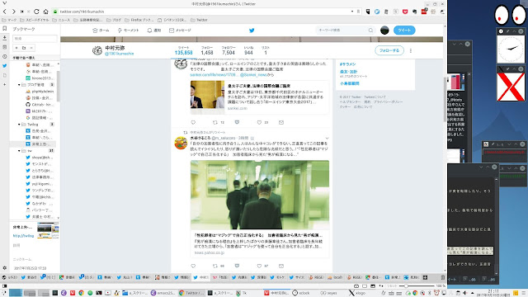Like the news.yahoo.co.jp tweet
Viewport: 528px width, 297px height.
[259, 266]
